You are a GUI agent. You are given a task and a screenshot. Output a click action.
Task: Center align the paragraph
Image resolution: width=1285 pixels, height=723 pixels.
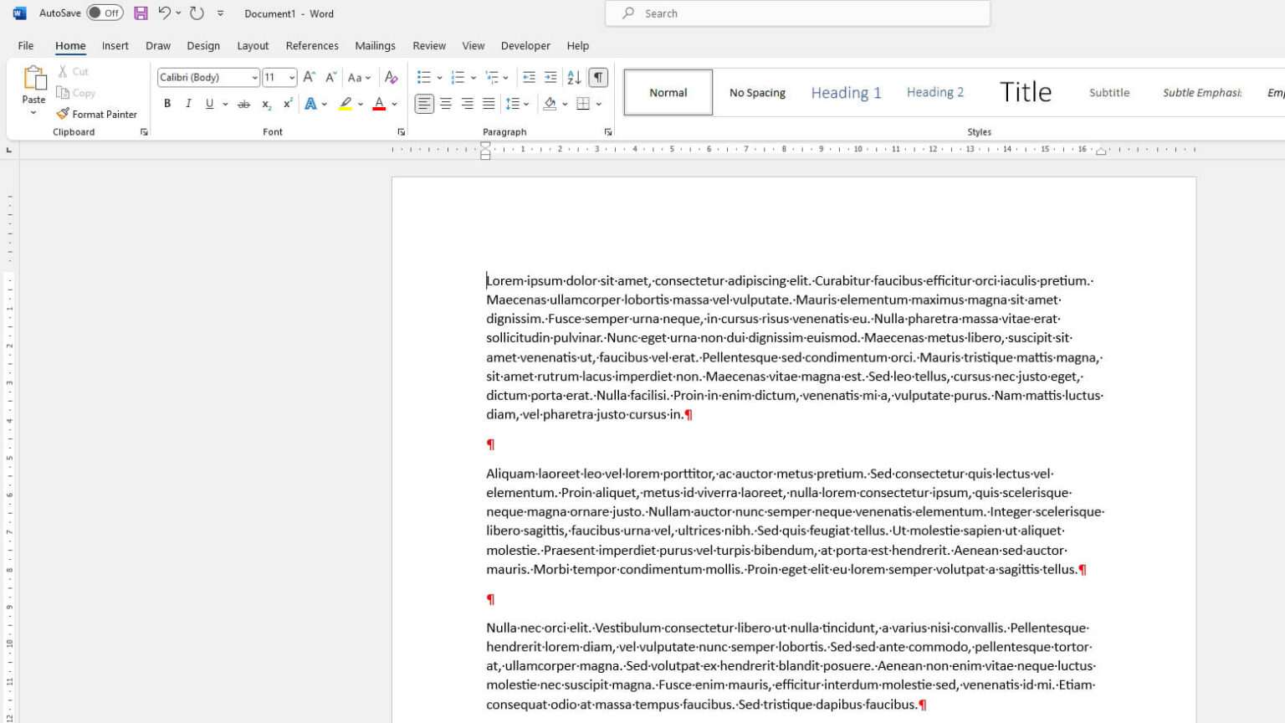(445, 104)
